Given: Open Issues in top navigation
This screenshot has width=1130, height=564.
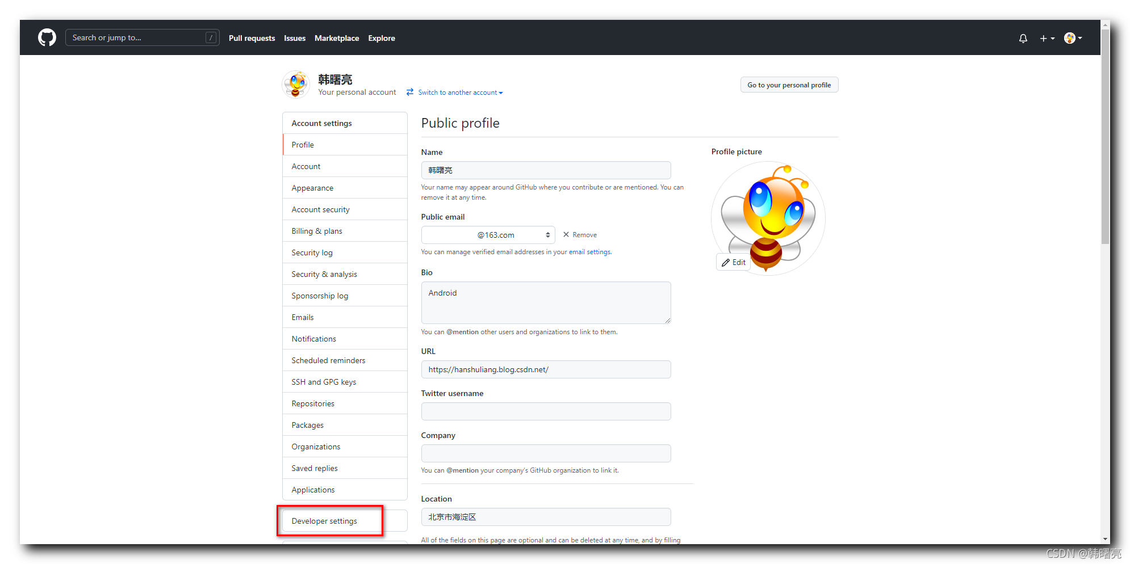Looking at the screenshot, I should pyautogui.click(x=295, y=38).
